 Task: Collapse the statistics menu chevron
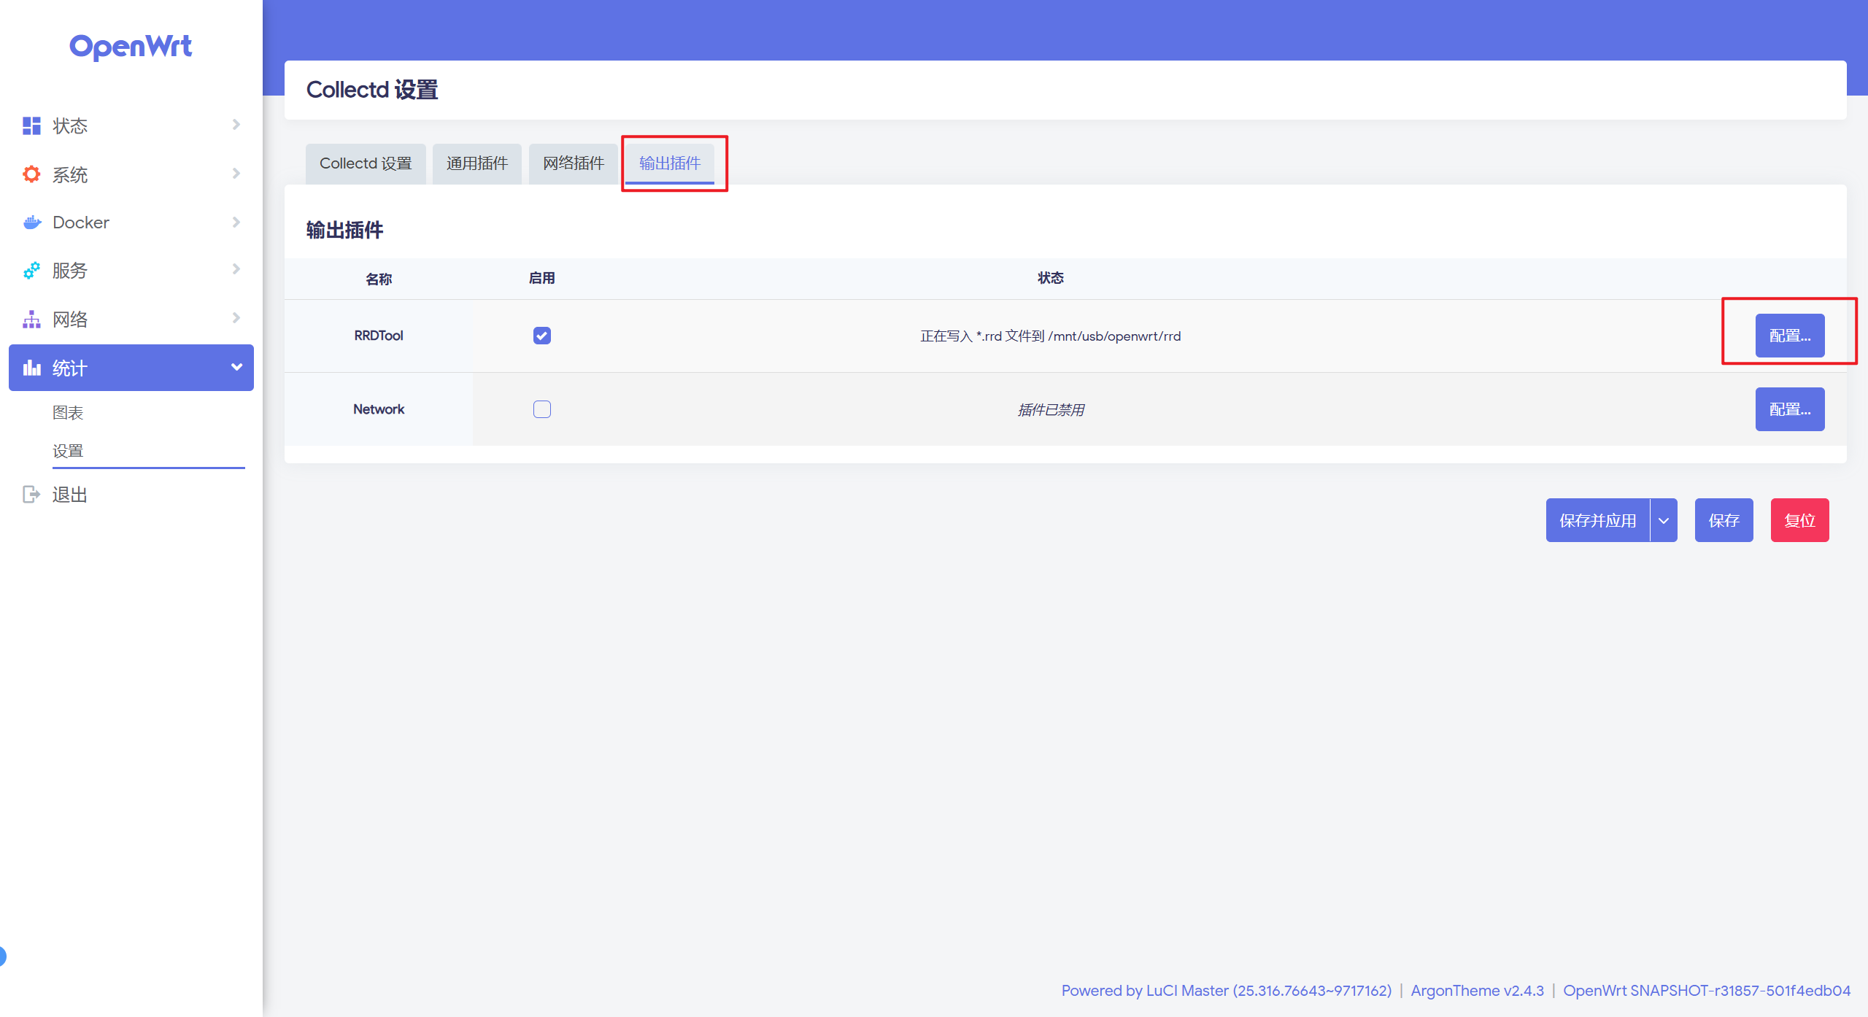(x=236, y=367)
